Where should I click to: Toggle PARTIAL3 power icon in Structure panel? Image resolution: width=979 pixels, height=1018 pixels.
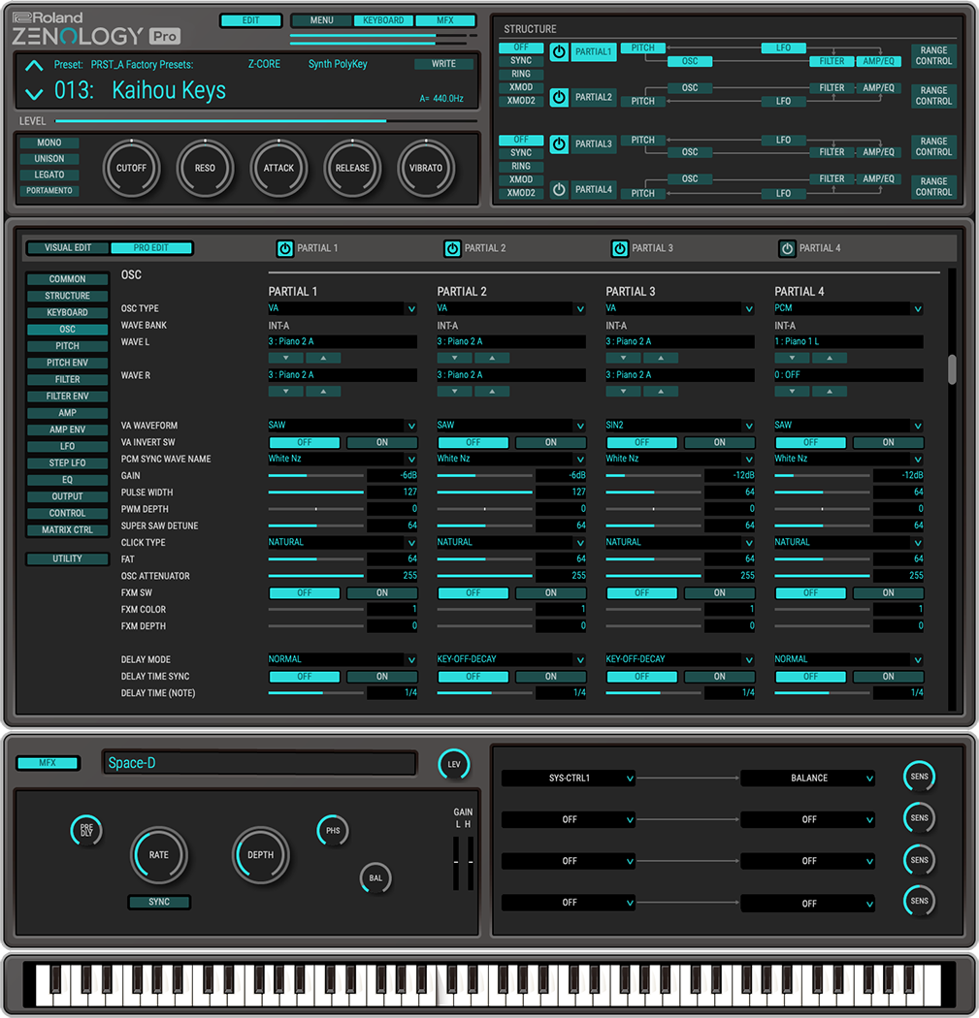pos(559,144)
